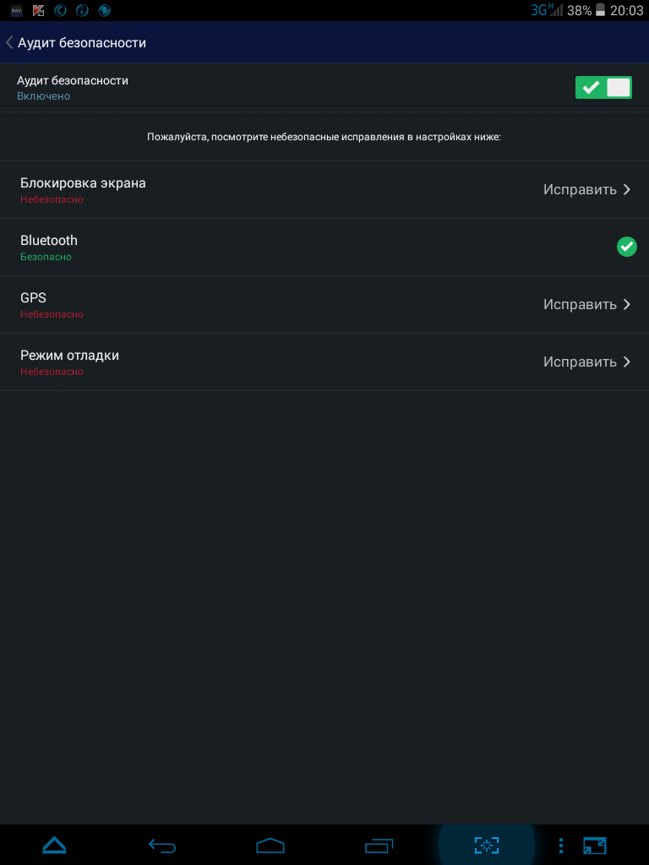Tap the screenshot capture icon in navigation bar
This screenshot has height=865, width=649.
click(x=486, y=845)
